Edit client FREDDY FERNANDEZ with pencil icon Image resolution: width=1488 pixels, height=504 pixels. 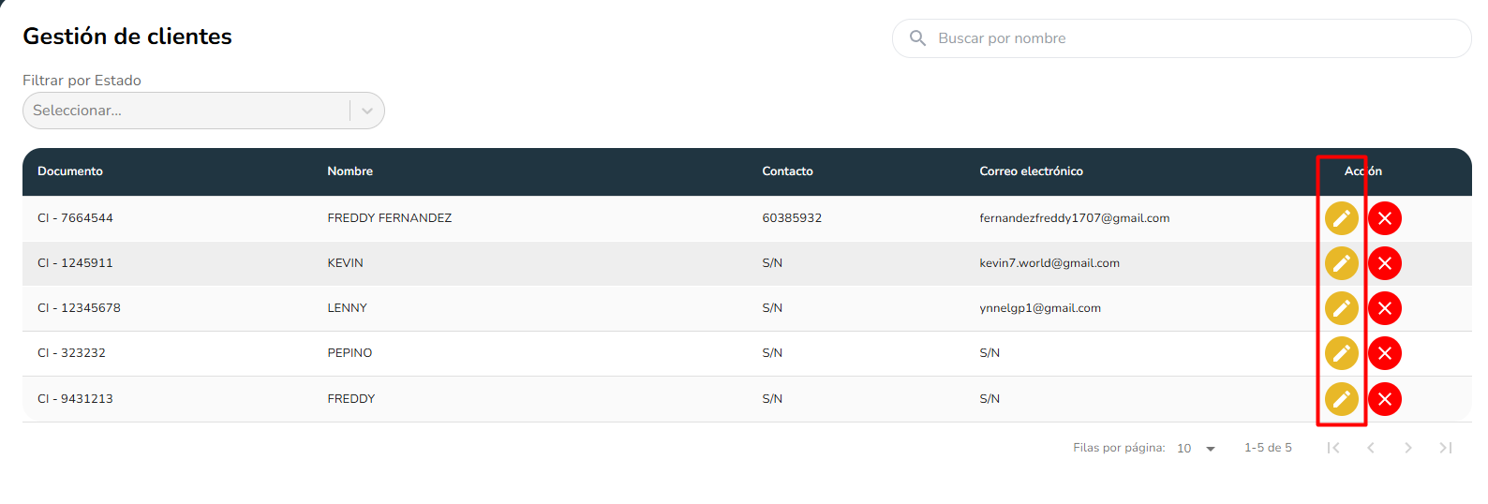[1341, 218]
